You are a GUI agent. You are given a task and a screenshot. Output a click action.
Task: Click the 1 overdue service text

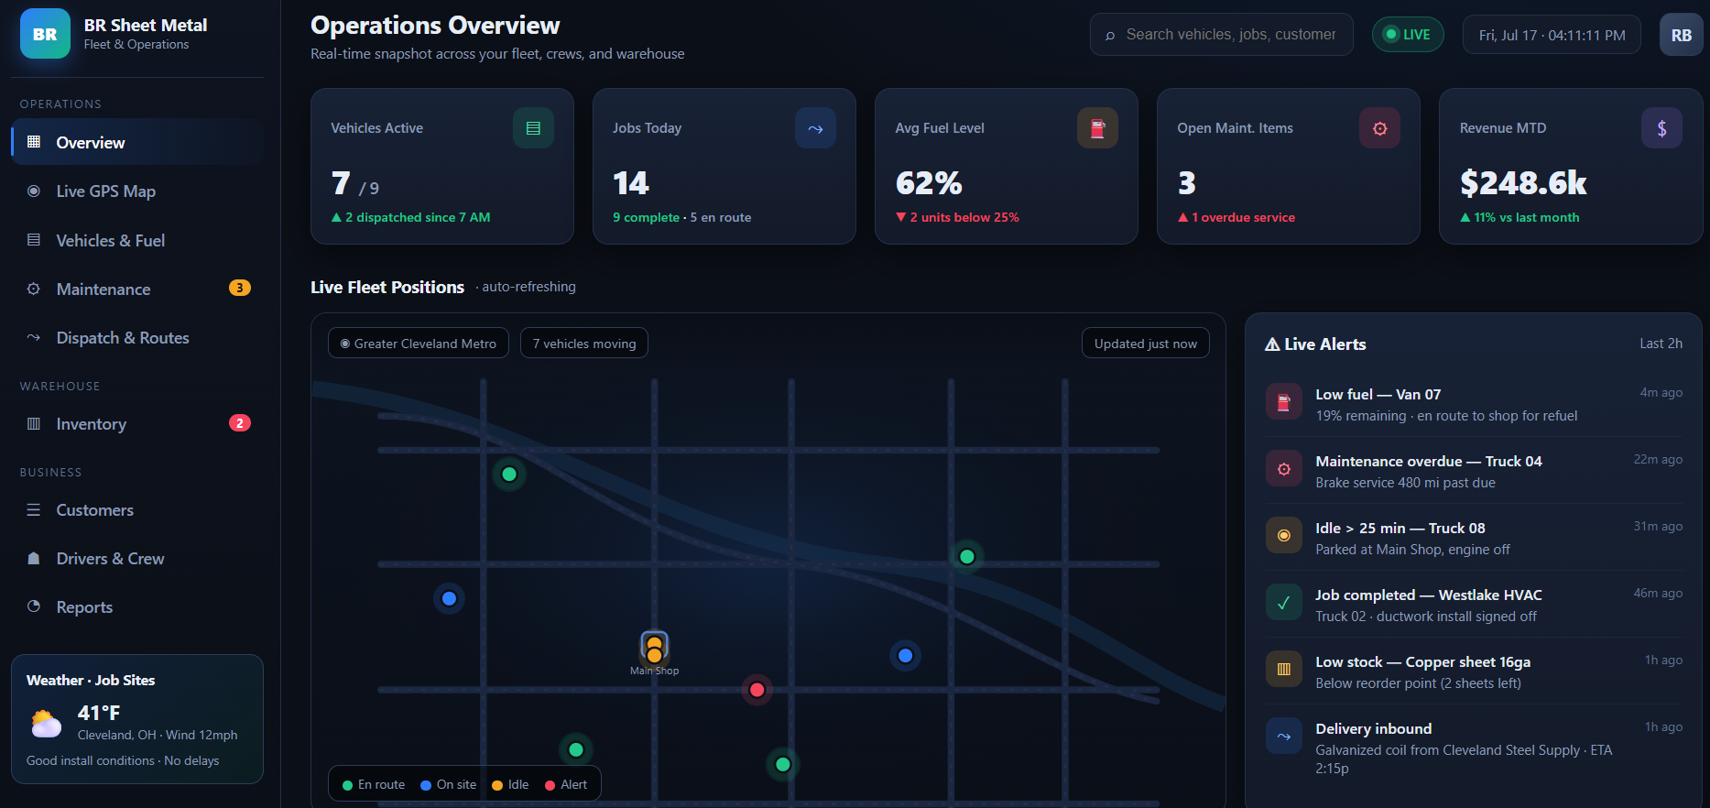point(1236,217)
